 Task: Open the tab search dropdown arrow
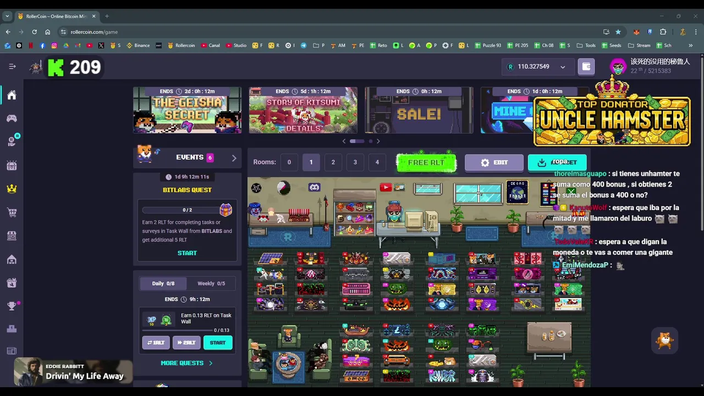tap(7, 16)
